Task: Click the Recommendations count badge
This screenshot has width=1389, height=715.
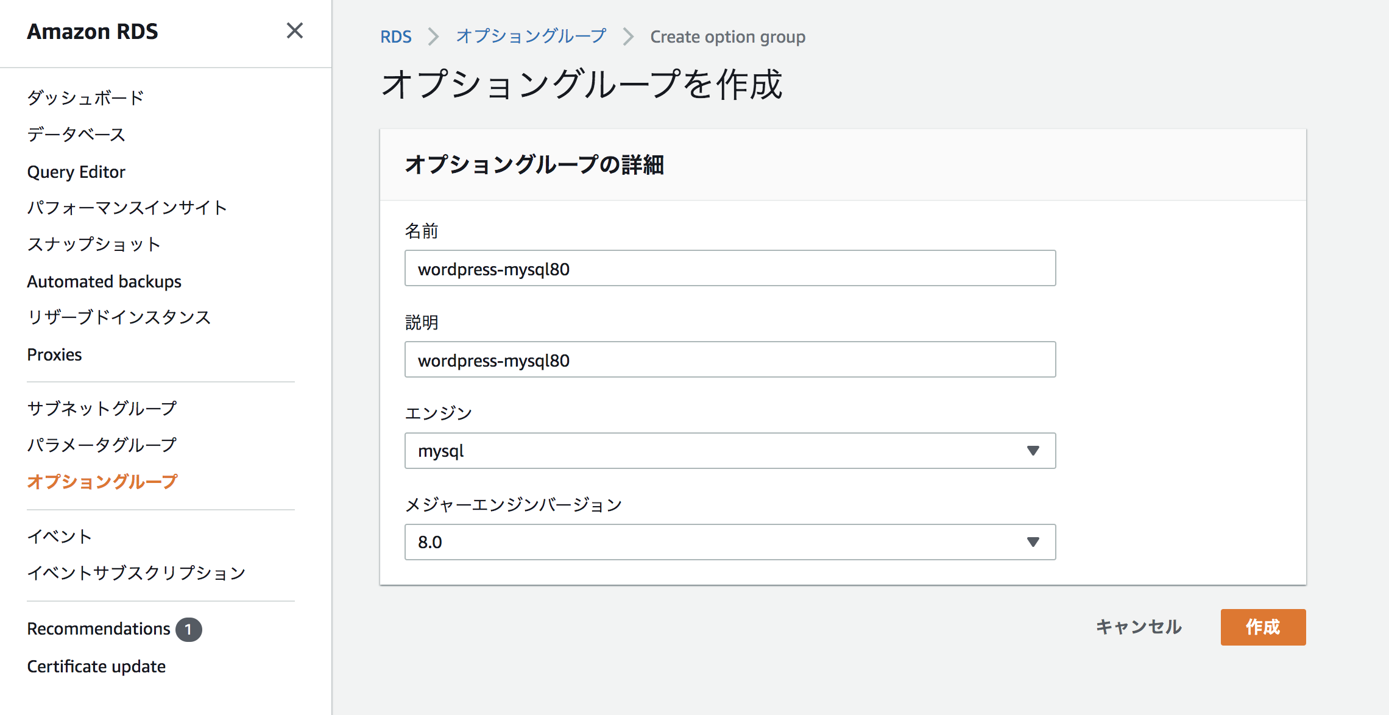Action: click(x=189, y=630)
